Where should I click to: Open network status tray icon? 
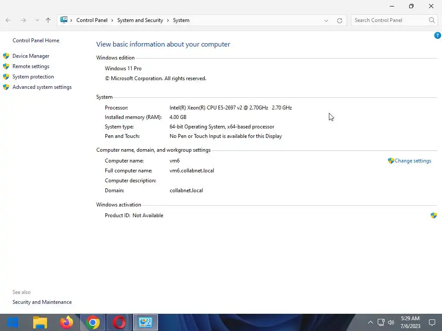(381, 322)
